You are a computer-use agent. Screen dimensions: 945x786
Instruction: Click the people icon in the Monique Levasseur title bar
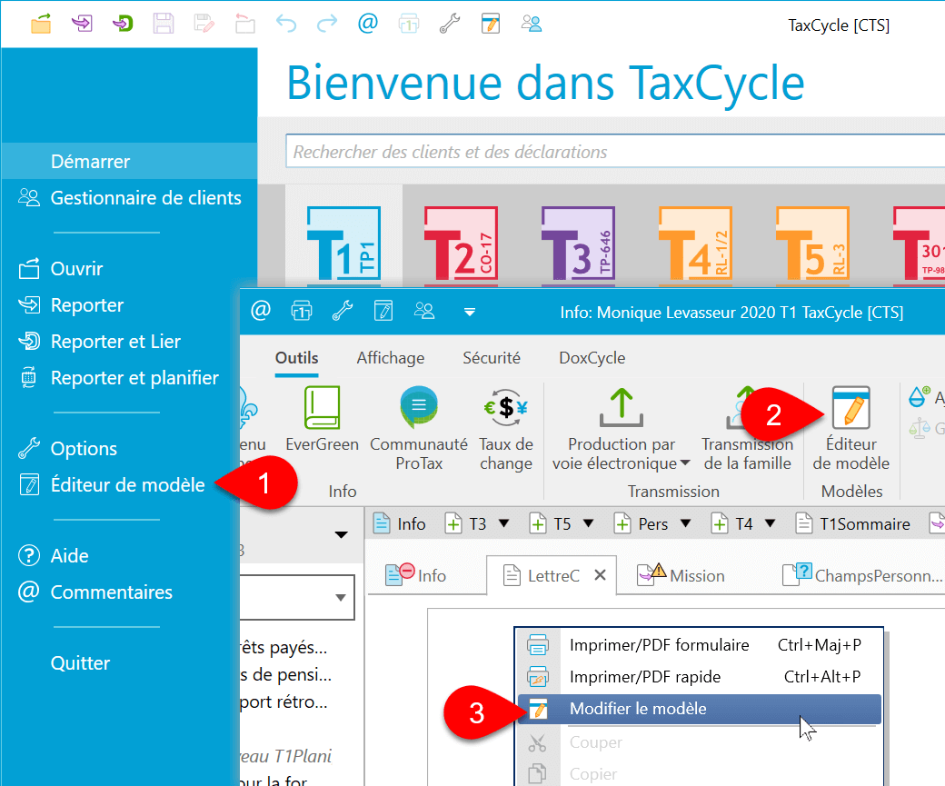click(424, 311)
